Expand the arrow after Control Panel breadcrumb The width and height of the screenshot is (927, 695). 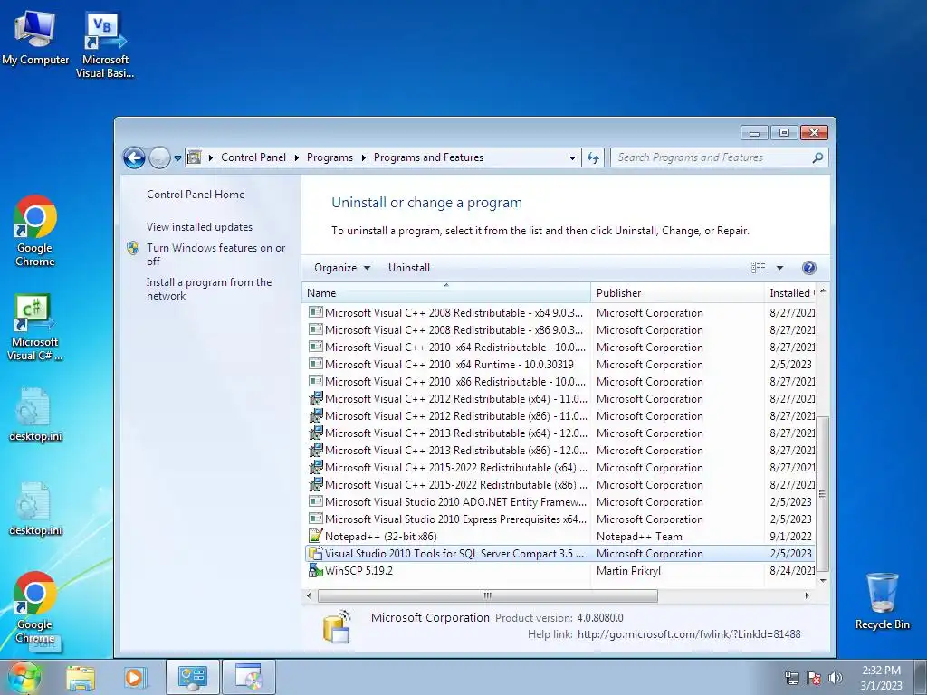pos(296,157)
